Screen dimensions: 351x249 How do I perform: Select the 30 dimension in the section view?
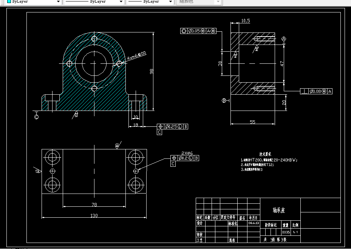click(220, 63)
